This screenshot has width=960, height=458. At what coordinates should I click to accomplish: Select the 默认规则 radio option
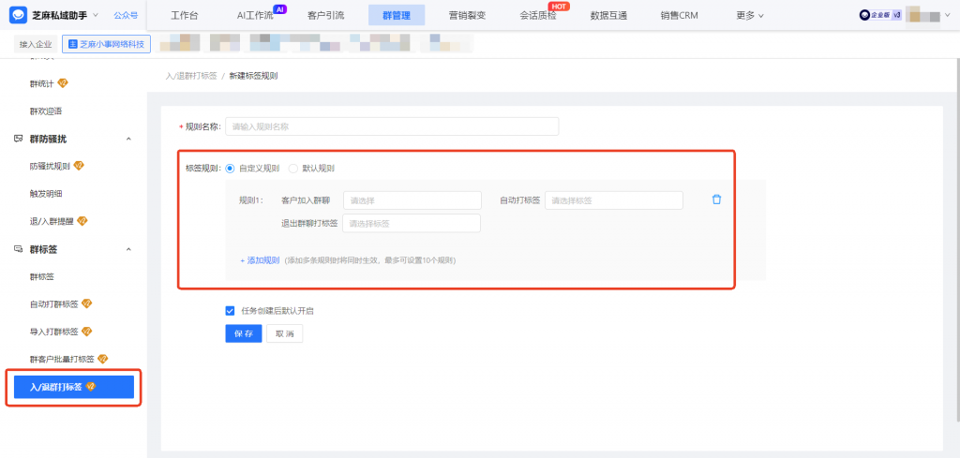292,169
